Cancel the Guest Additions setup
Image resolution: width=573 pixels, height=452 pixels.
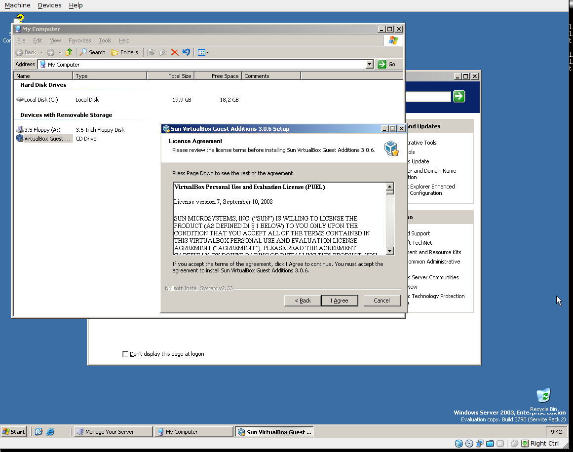tap(382, 301)
